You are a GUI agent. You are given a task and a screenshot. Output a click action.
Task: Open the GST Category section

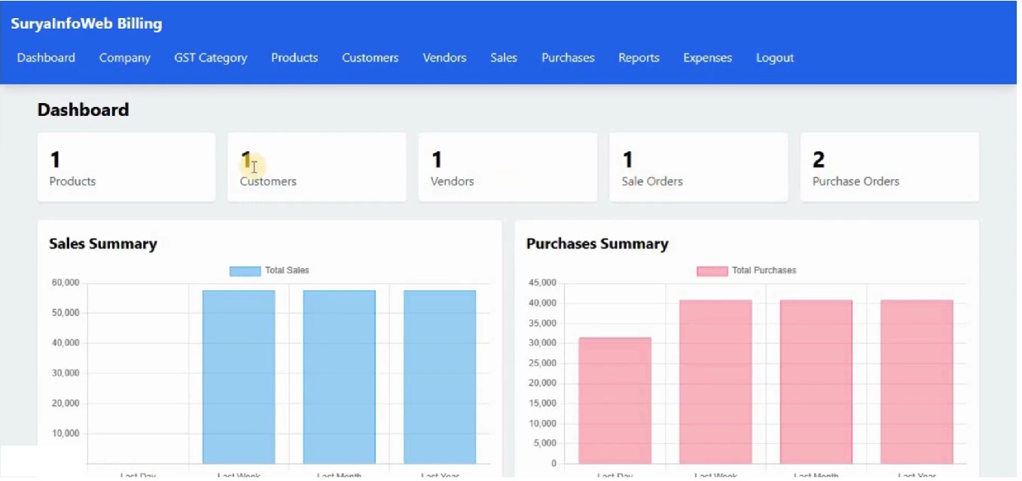pos(210,57)
